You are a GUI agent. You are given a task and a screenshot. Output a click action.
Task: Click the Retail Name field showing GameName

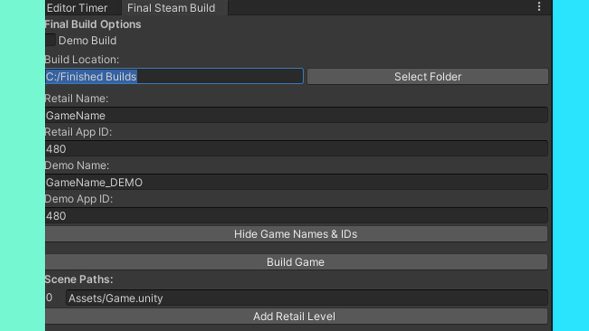click(x=294, y=115)
